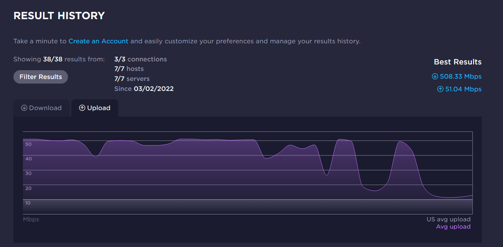Click the Since 03/02/2022 date
This screenshot has height=247, width=503.
(x=144, y=89)
